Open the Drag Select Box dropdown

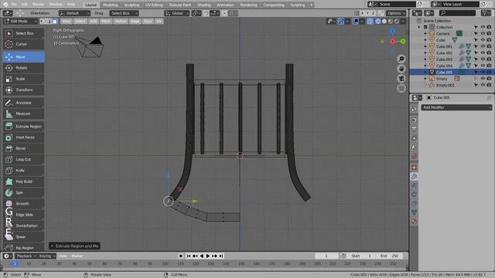[x=124, y=13]
